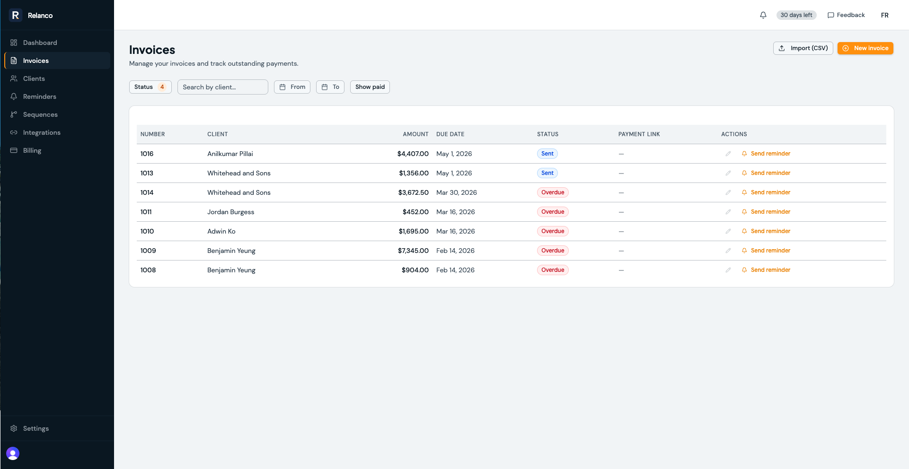
Task: Toggle the Show paid filter
Action: pyautogui.click(x=370, y=87)
